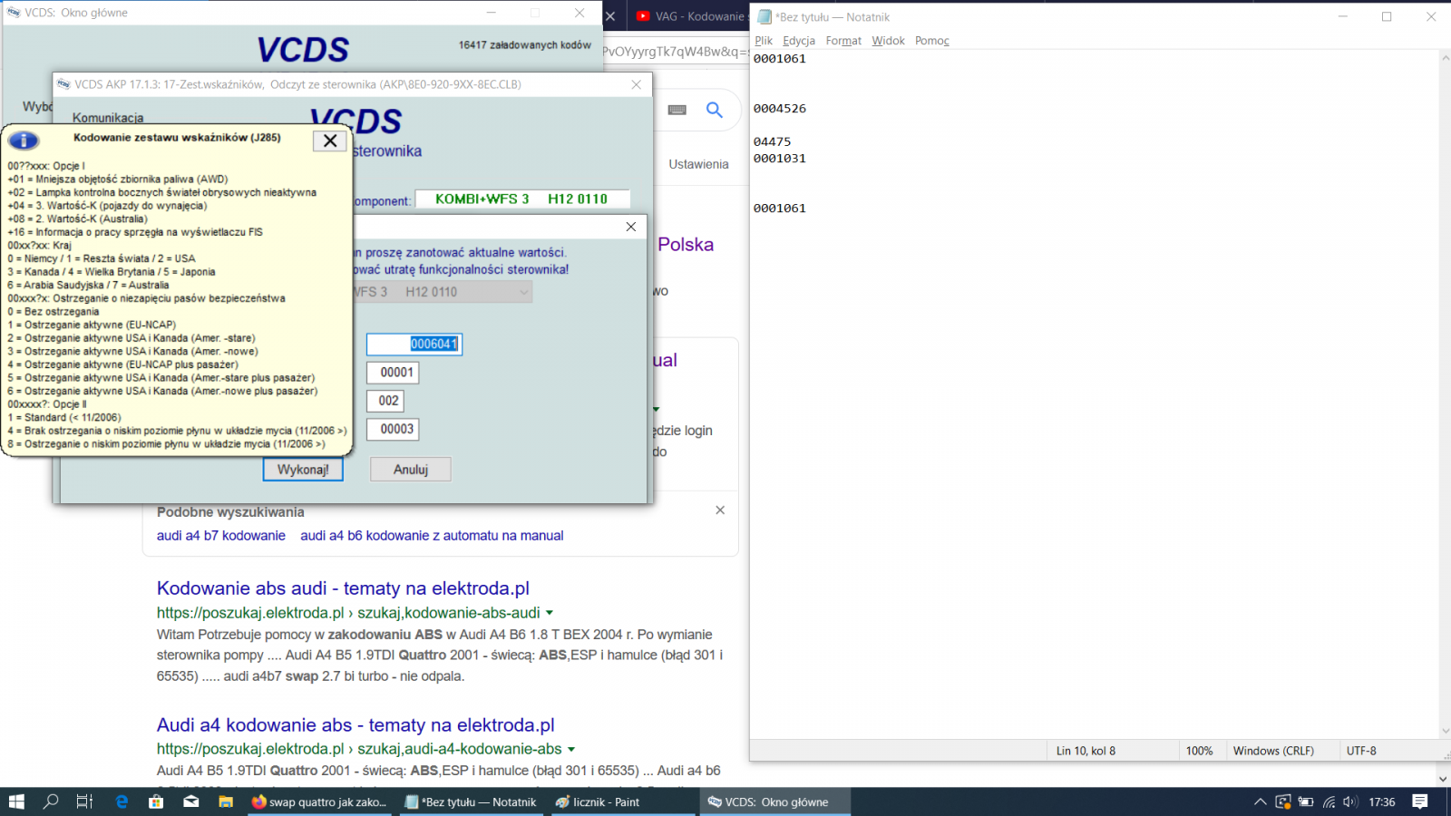Open File Explorer from the taskbar

pos(226,801)
